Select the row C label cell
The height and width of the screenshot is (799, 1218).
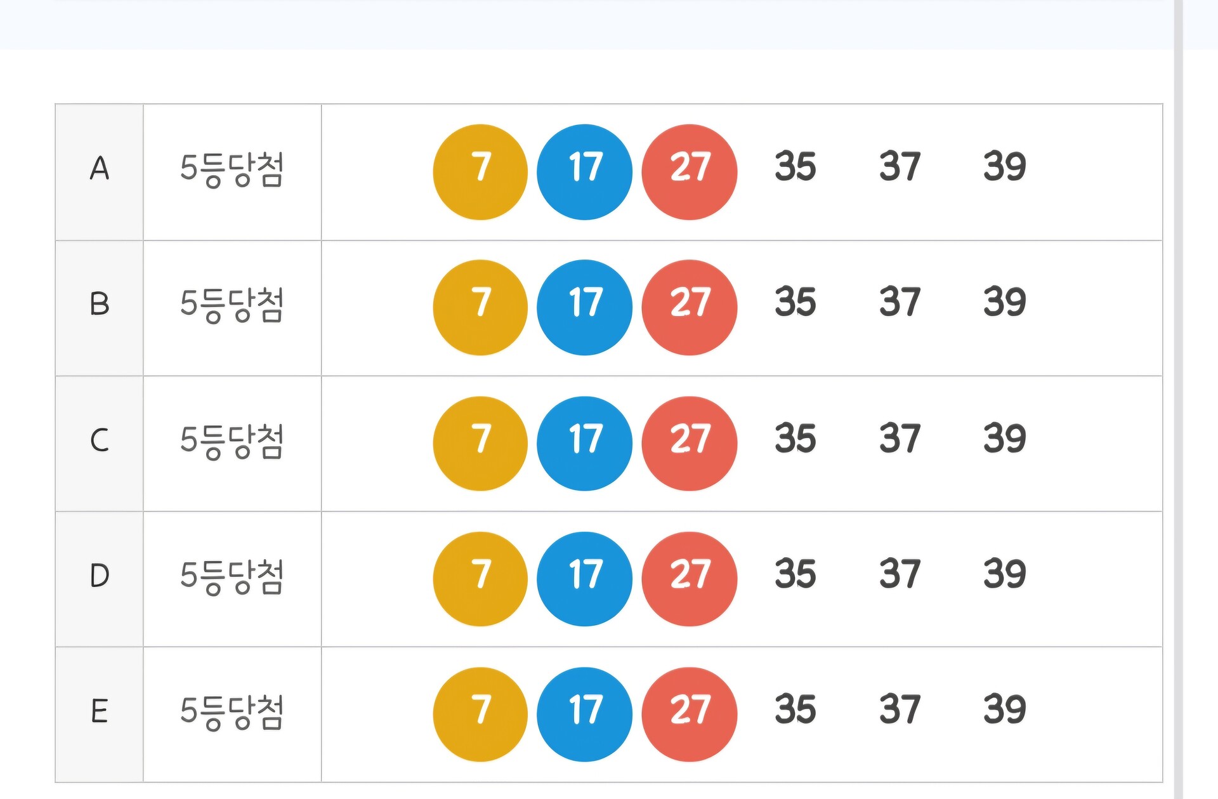click(100, 444)
